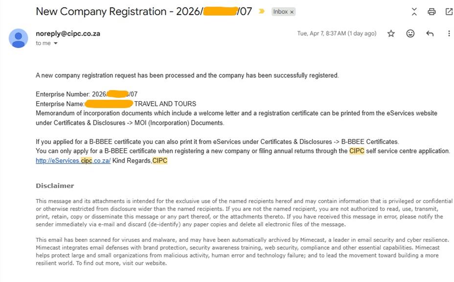This screenshot has height=282, width=454.
Task: Open the eServices.cipc.co.za link
Action: [x=73, y=161]
